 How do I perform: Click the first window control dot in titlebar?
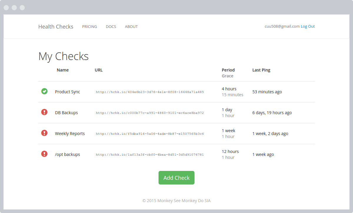(6, 8)
